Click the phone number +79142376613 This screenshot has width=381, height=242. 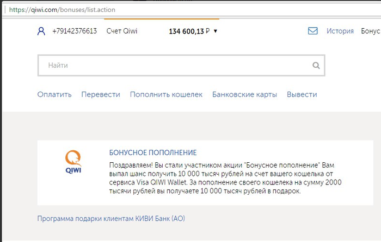pyautogui.click(x=75, y=31)
